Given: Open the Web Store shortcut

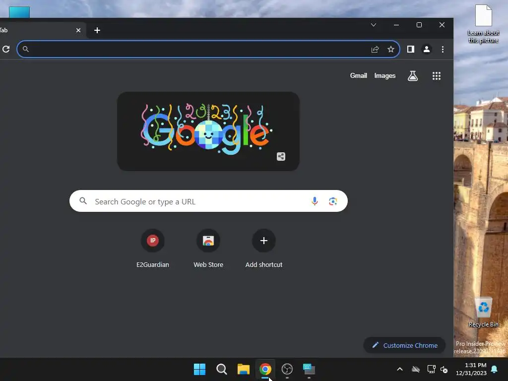Looking at the screenshot, I should point(208,249).
